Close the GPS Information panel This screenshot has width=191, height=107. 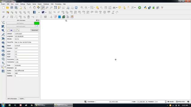38,20
